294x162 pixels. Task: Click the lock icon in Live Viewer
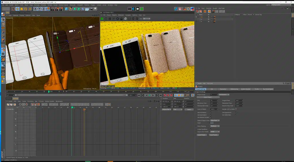click(122, 19)
